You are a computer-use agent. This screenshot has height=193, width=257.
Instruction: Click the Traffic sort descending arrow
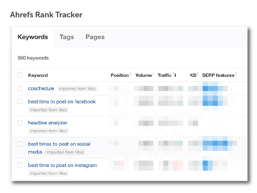click(x=175, y=75)
